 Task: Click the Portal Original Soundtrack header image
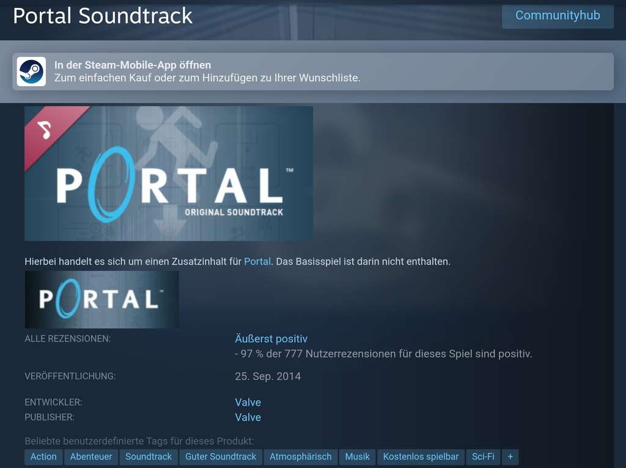169,174
